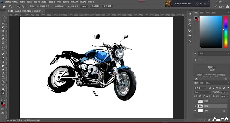
Task: Select the Rectangle shape tool
Action: (x=3, y=85)
